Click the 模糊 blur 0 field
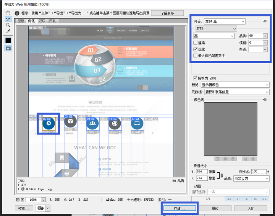Image resolution: width=275 pixels, height=216 pixels. click(256, 43)
